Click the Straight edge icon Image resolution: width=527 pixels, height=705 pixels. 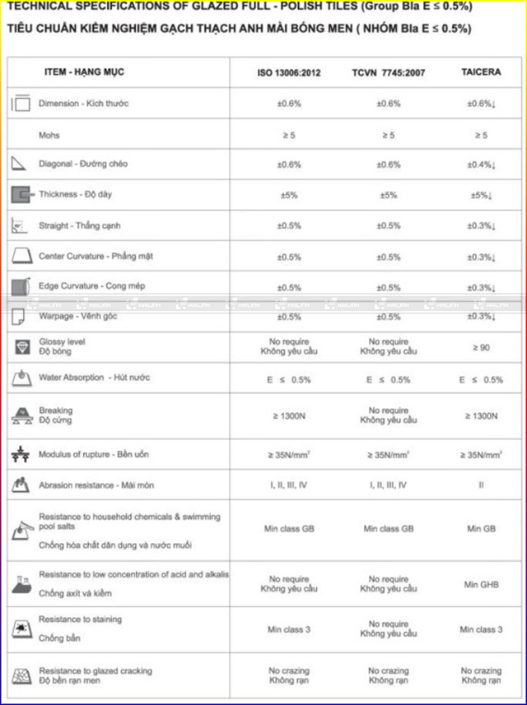coord(21,225)
